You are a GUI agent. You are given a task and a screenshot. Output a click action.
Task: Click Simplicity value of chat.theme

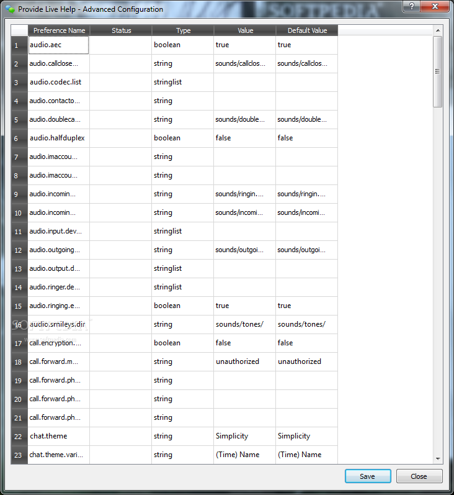244,436
